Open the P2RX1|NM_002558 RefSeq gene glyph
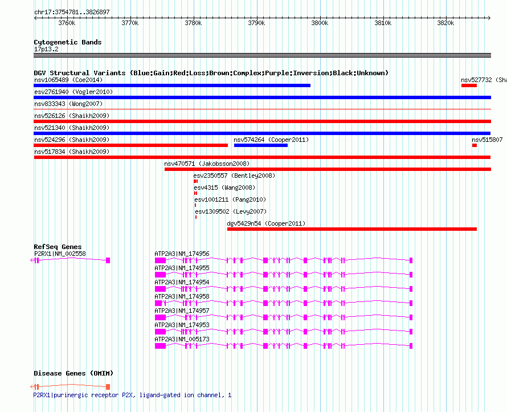The image size is (507, 412). click(70, 260)
